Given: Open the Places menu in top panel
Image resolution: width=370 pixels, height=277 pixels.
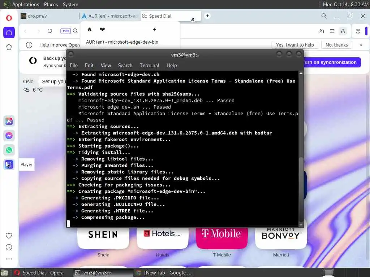Looking at the screenshot, I should pos(51,4).
